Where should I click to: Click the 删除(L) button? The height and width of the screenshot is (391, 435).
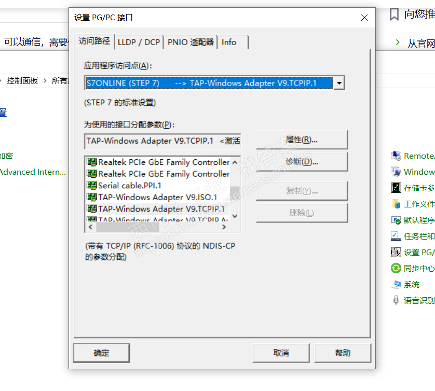click(x=302, y=213)
